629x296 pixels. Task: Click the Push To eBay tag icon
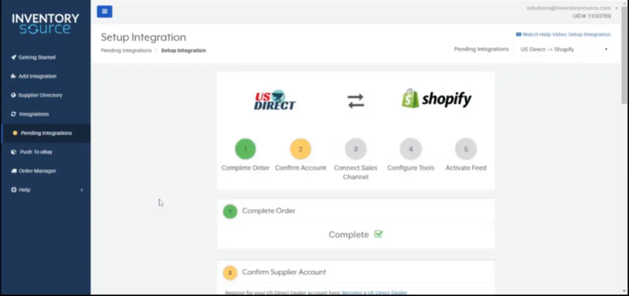[14, 152]
